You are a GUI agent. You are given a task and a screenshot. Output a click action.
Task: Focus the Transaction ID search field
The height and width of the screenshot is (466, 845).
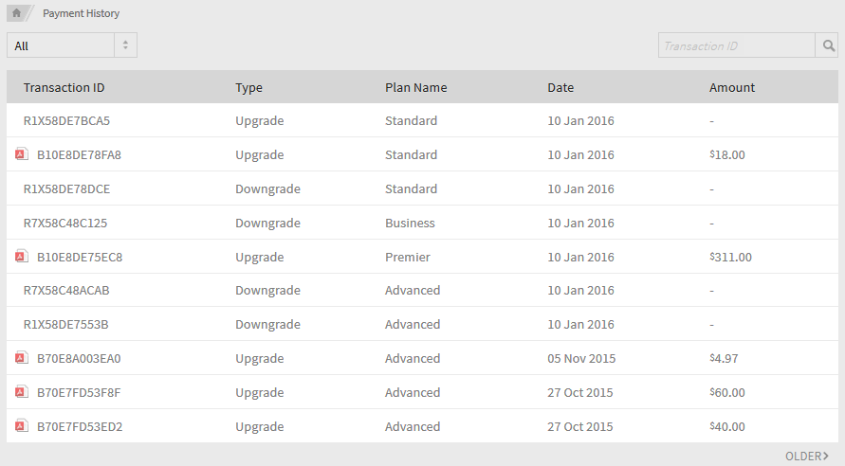[736, 45]
